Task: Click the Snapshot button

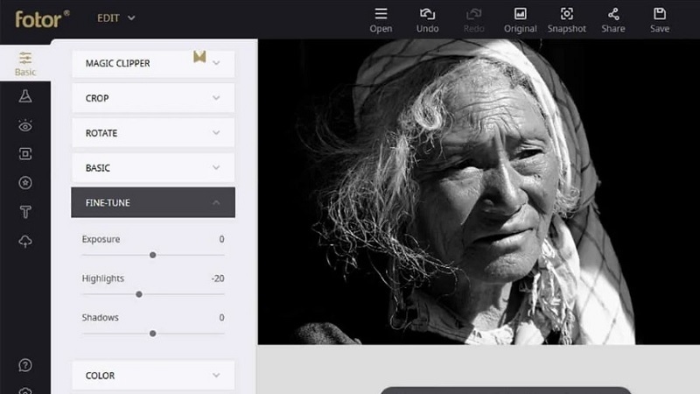Action: click(x=566, y=19)
